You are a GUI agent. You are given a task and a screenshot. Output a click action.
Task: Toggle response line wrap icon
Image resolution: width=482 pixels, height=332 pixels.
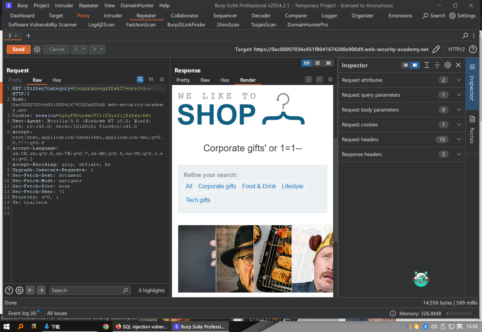pos(309,80)
